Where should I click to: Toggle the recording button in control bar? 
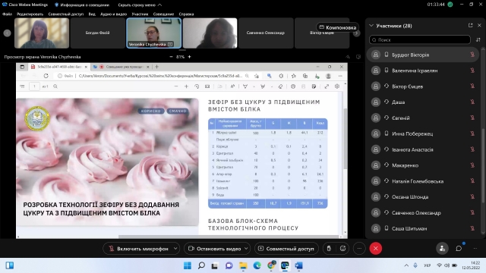click(x=329, y=249)
